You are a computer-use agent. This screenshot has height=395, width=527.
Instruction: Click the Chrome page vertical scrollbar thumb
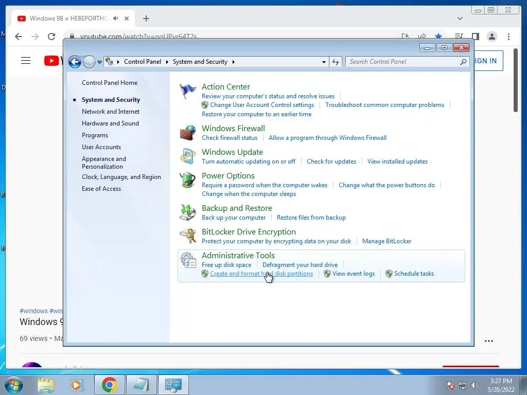[x=516, y=80]
